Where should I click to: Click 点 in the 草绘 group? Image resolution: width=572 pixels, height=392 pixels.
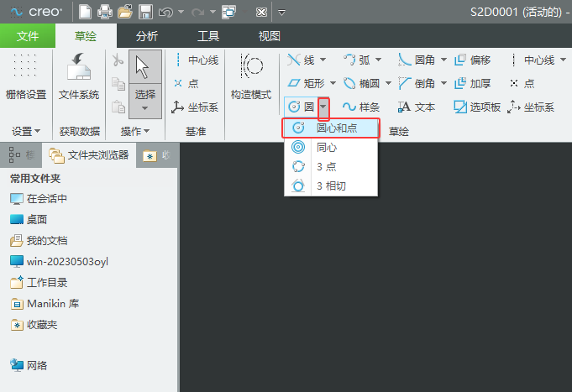522,83
